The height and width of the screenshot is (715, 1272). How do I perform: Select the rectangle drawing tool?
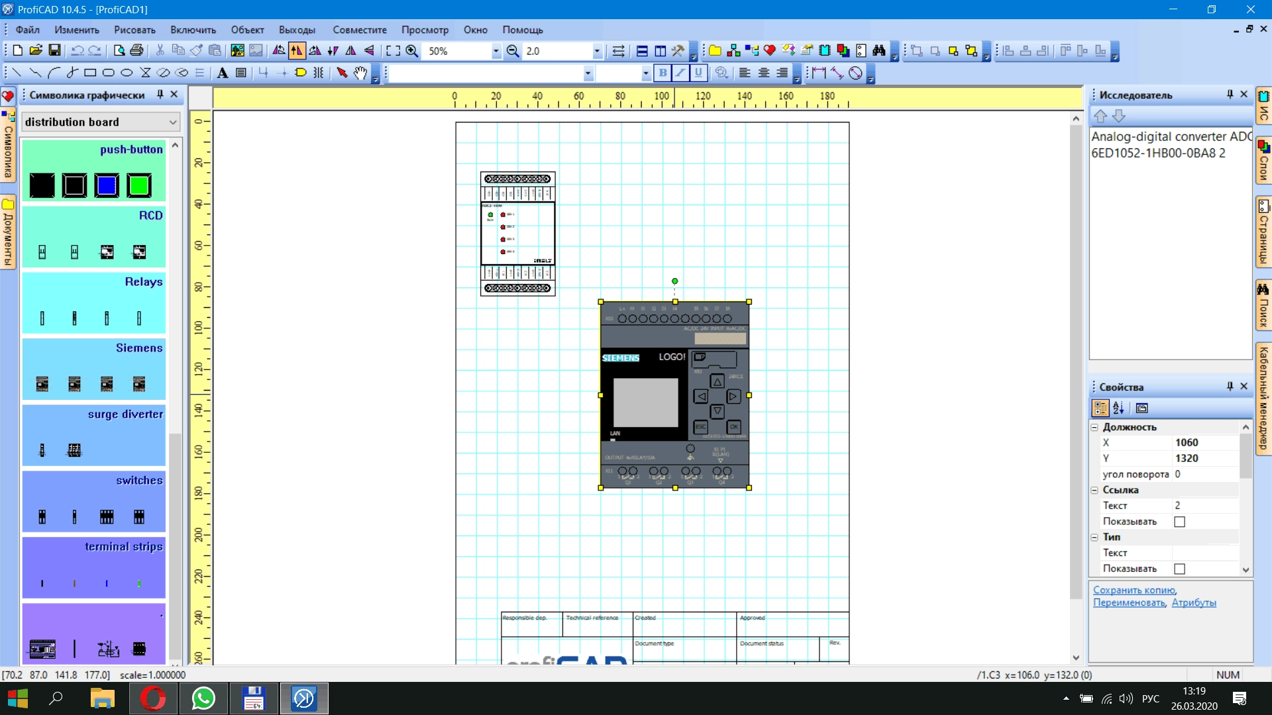point(90,73)
